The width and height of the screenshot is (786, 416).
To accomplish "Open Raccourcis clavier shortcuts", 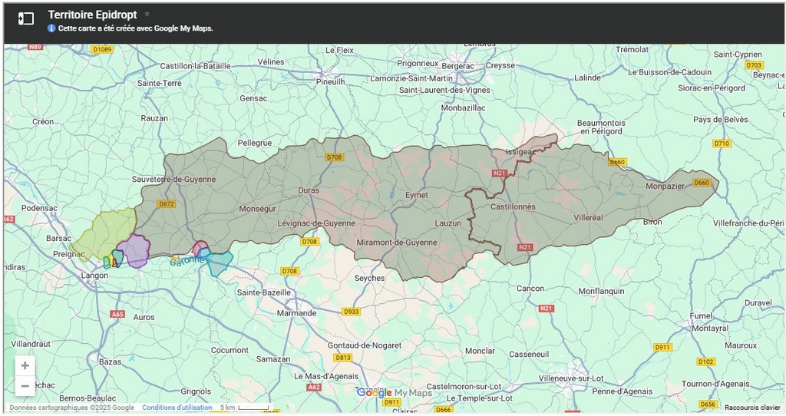I will [751, 408].
